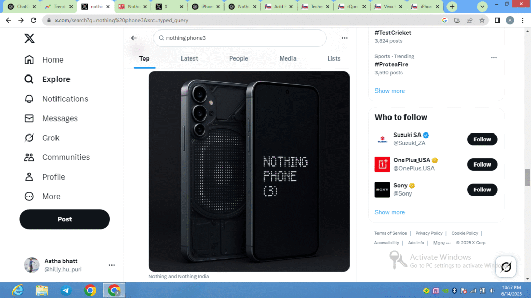Open Sony profile avatar
This screenshot has height=298, width=531.
[x=382, y=189]
